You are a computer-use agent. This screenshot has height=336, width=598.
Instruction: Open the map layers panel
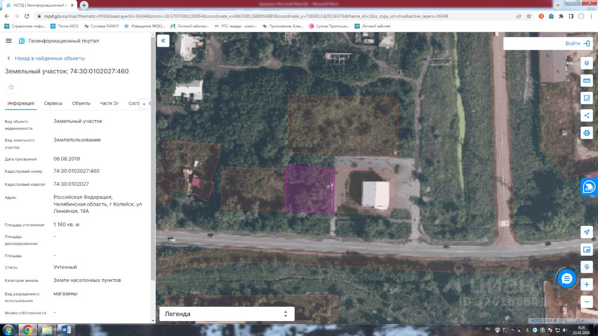tap(587, 63)
